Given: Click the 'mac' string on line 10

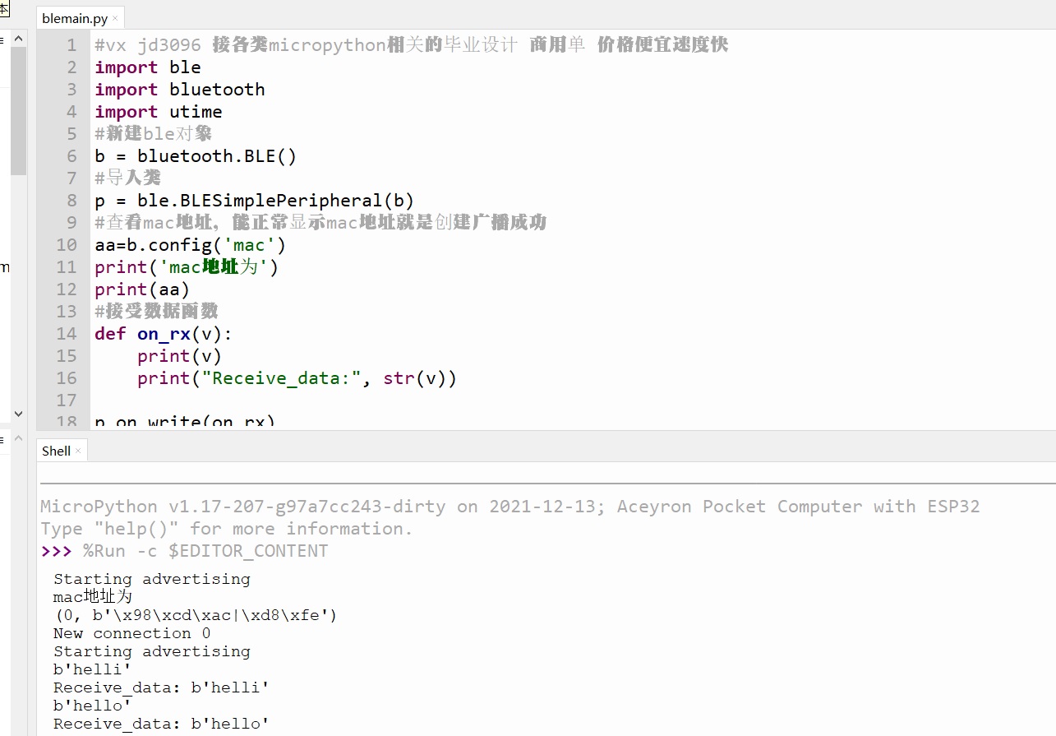Looking at the screenshot, I should click(249, 244).
